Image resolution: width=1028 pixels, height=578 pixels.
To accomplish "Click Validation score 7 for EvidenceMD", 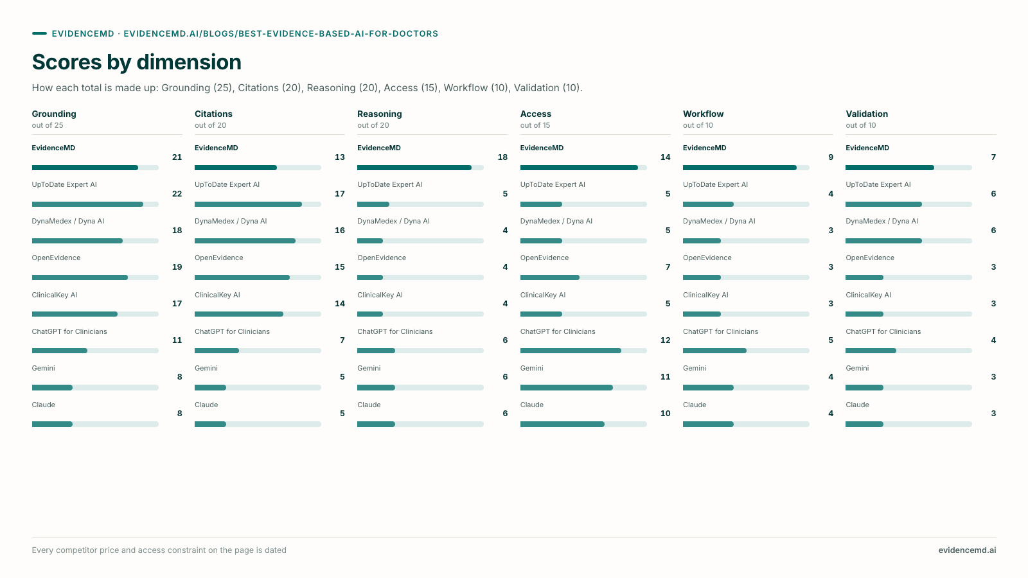I will point(993,157).
